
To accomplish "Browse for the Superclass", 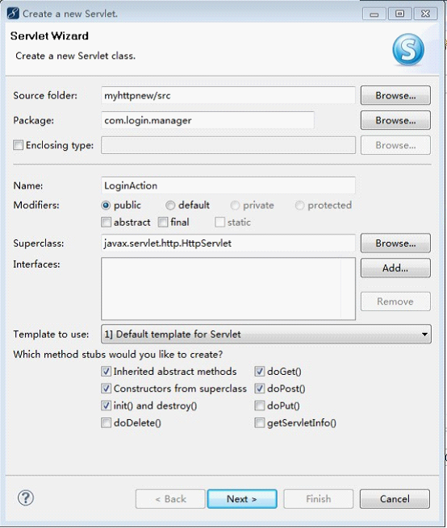I will coord(395,243).
